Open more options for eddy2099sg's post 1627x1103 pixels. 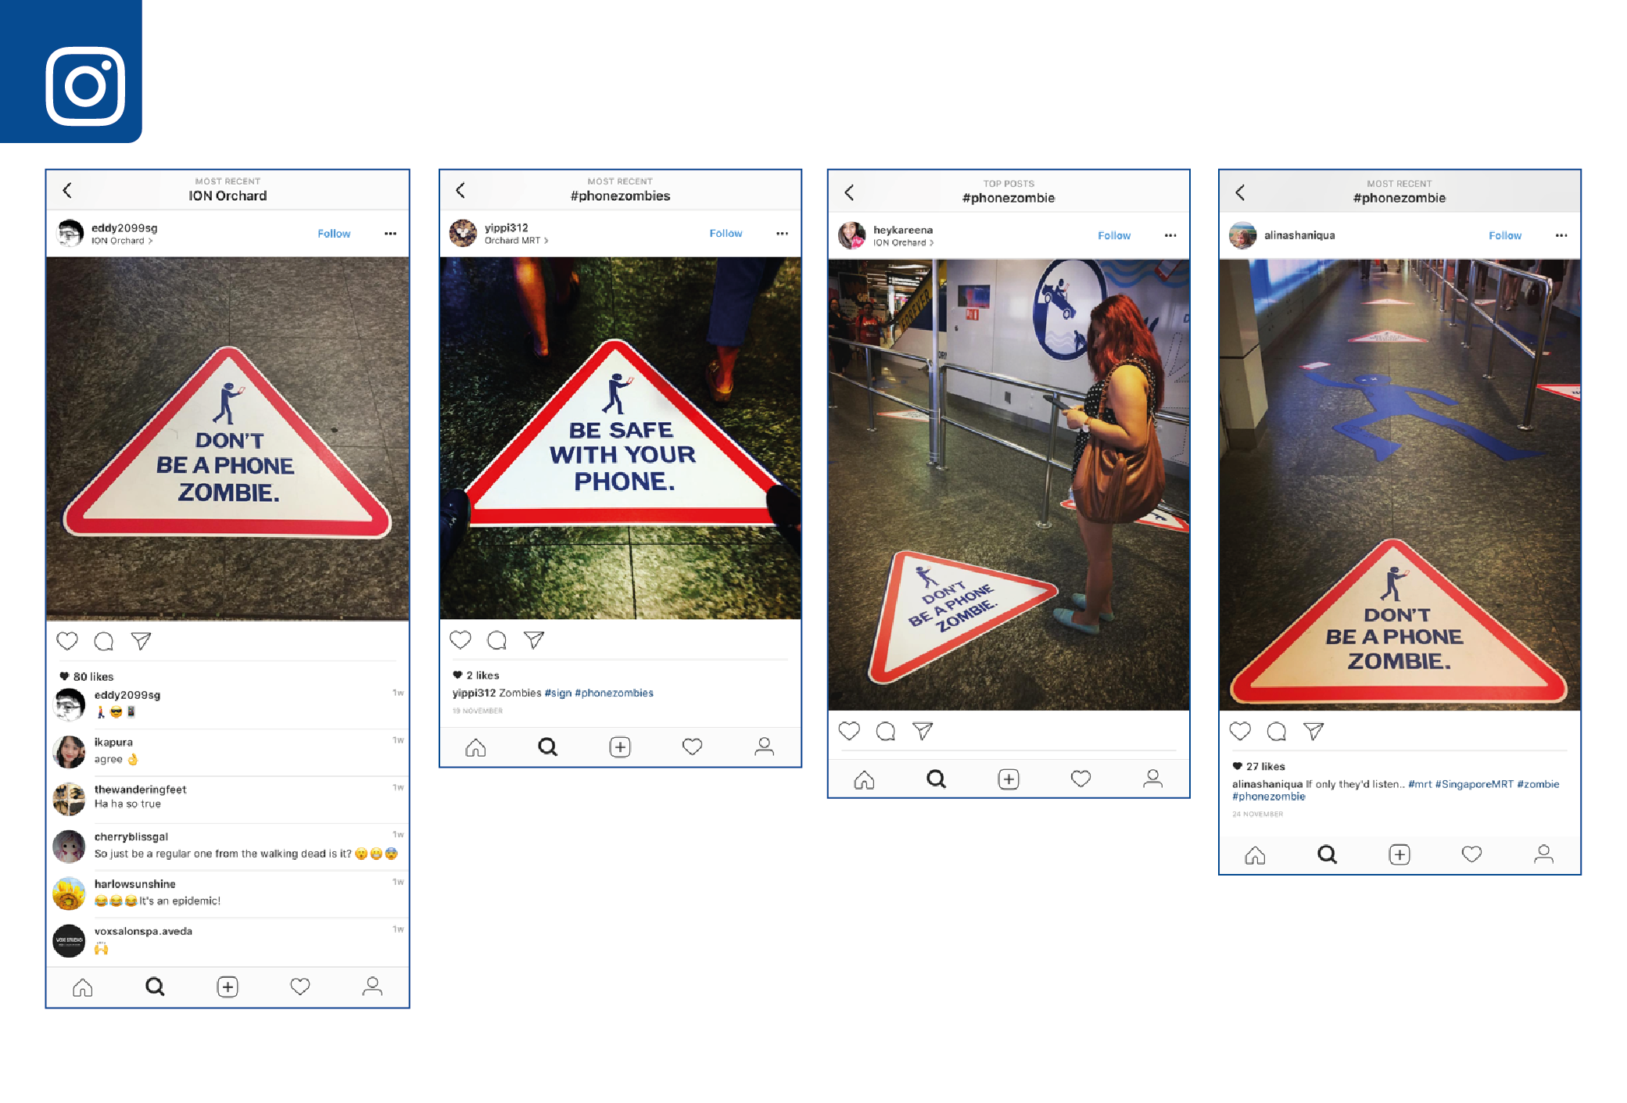tap(390, 234)
